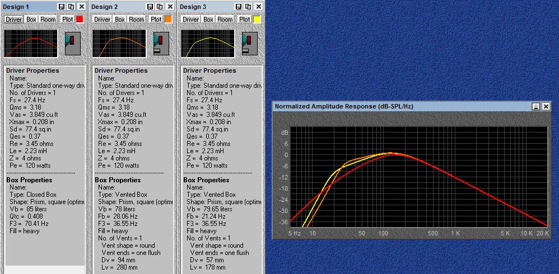Open Room settings in Design 3
The width and height of the screenshot is (559, 274).
click(x=225, y=19)
